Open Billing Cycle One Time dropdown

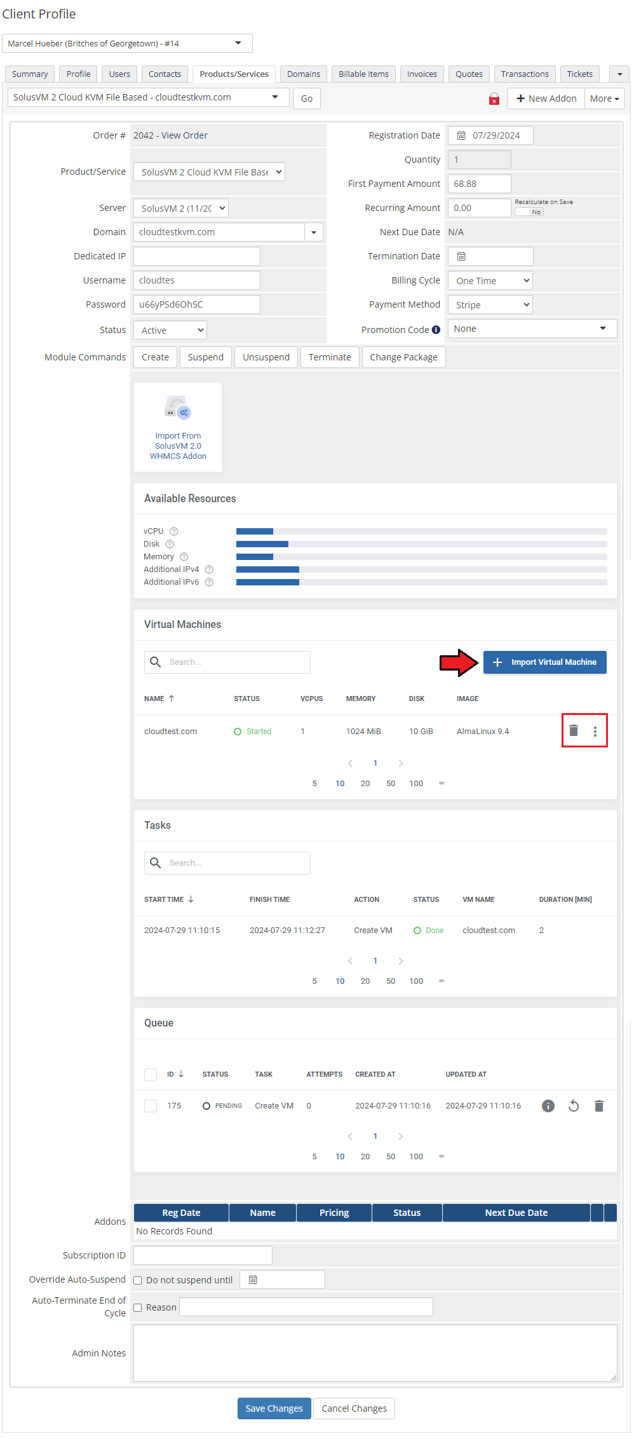click(490, 280)
